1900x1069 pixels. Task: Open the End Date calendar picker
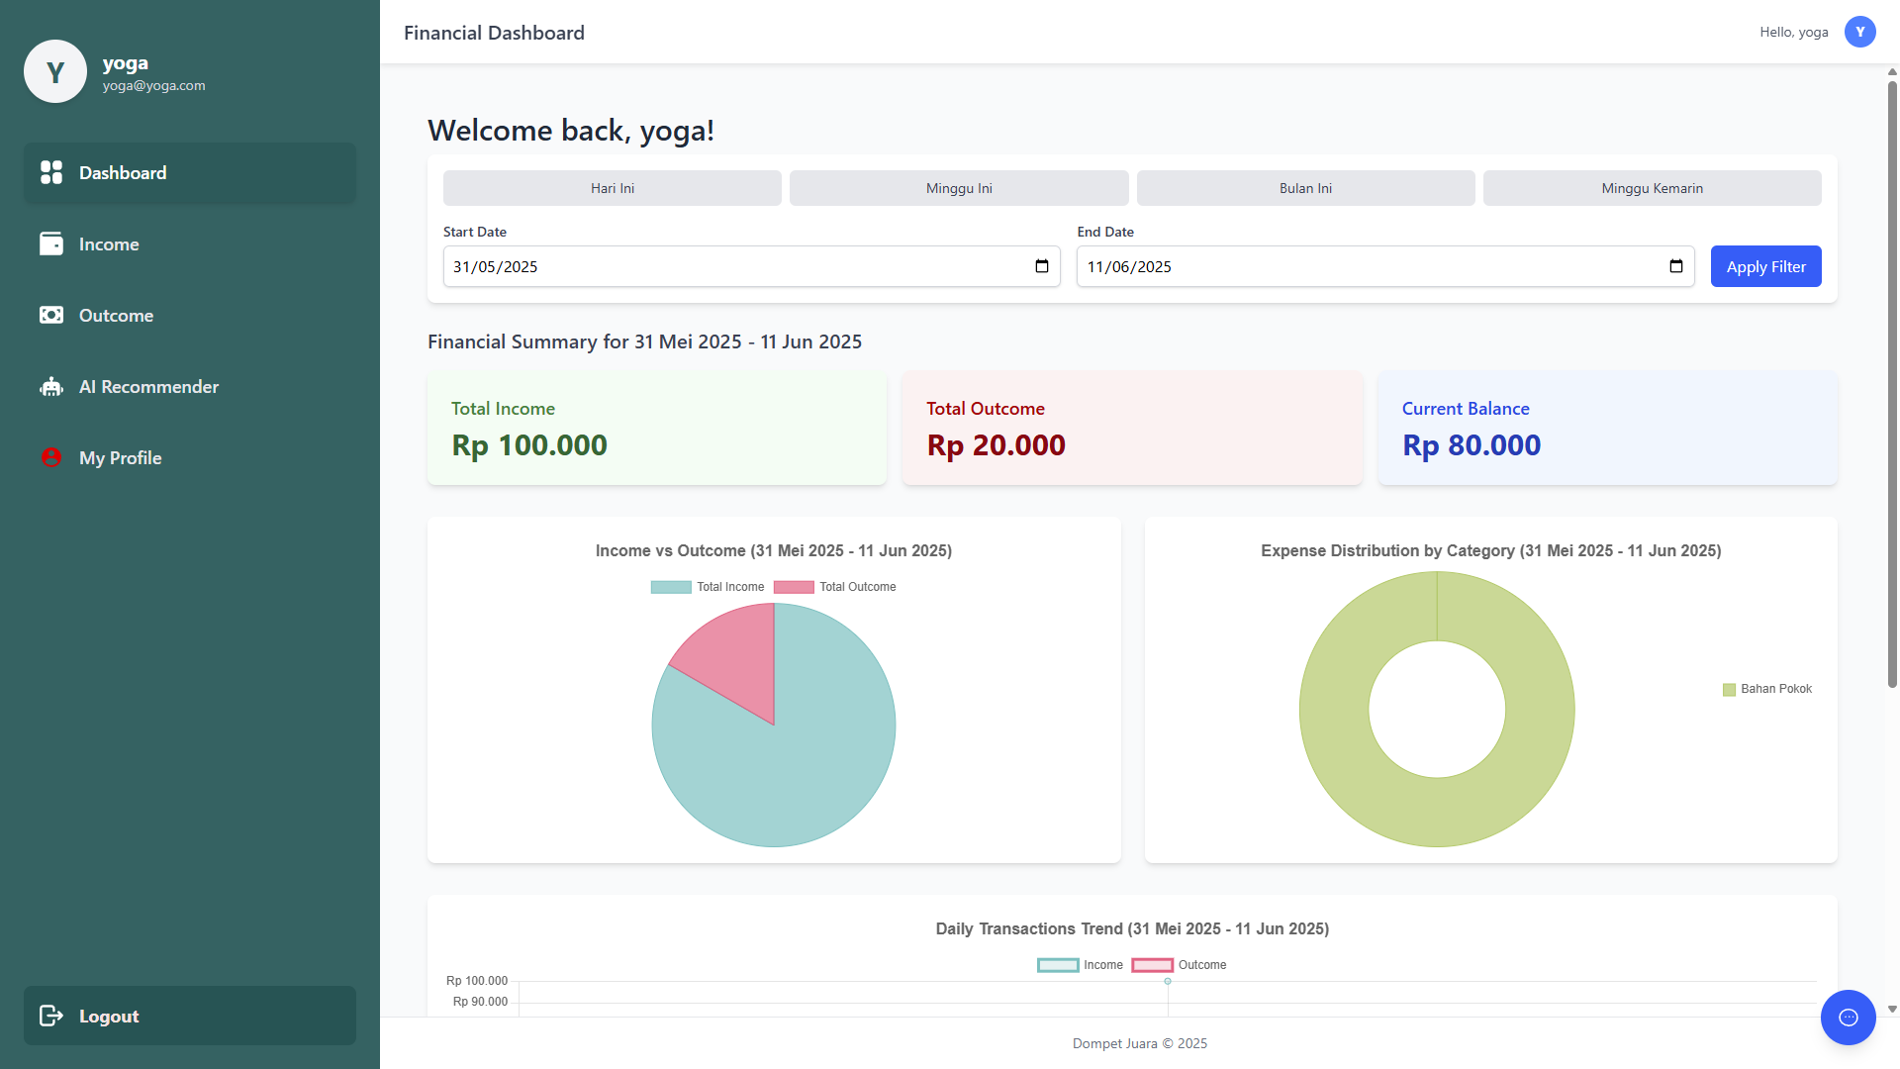click(1675, 266)
